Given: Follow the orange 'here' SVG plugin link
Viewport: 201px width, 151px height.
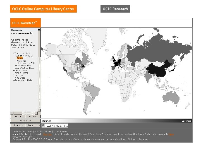Looking at the screenshot, I should tap(171, 134).
